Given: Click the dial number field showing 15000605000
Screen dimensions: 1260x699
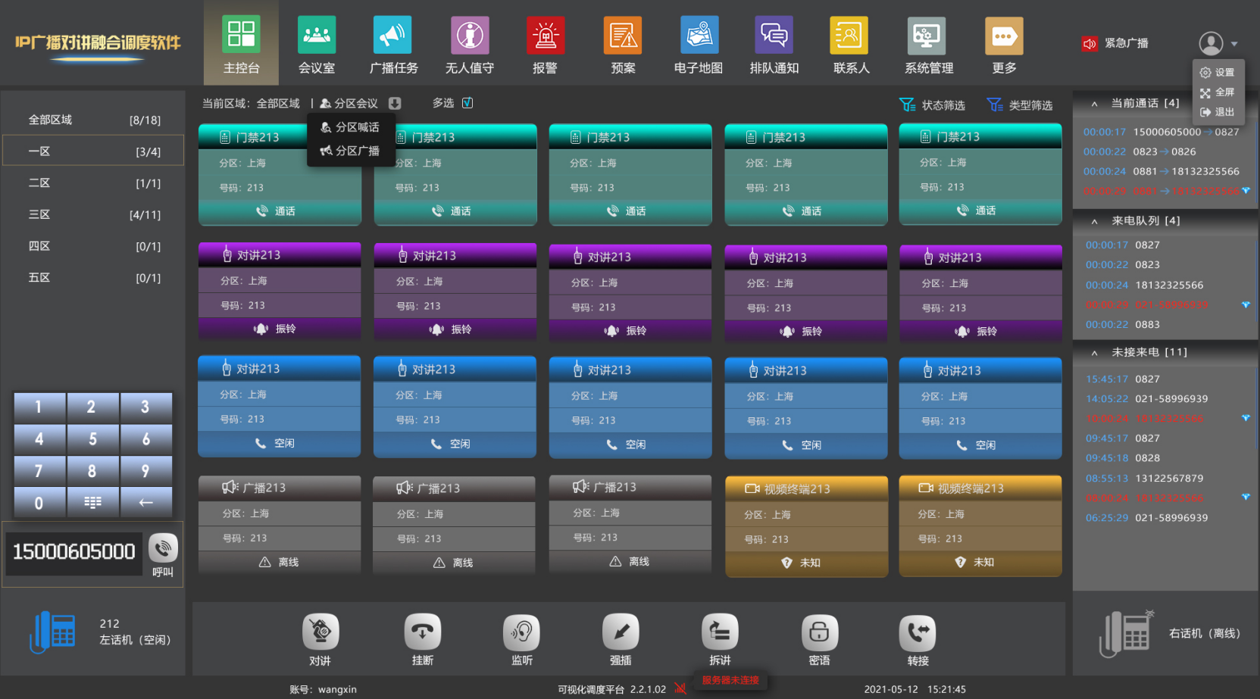Looking at the screenshot, I should point(74,552).
